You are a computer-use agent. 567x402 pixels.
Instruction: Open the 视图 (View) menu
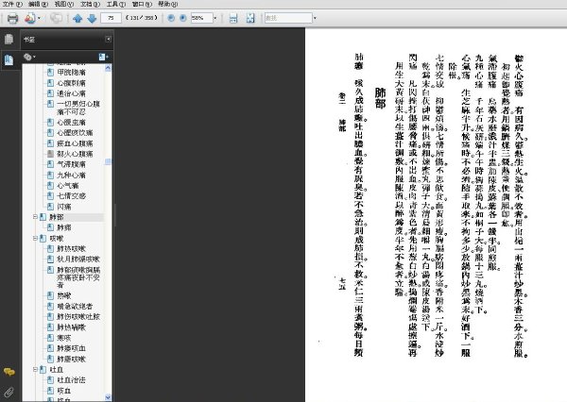point(64,4)
